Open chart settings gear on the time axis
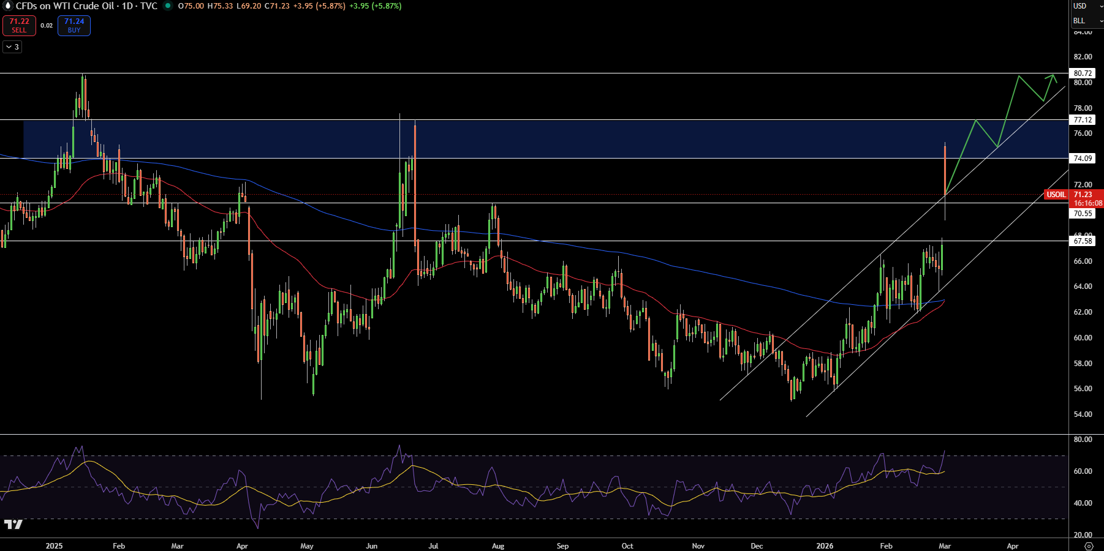 point(1089,545)
